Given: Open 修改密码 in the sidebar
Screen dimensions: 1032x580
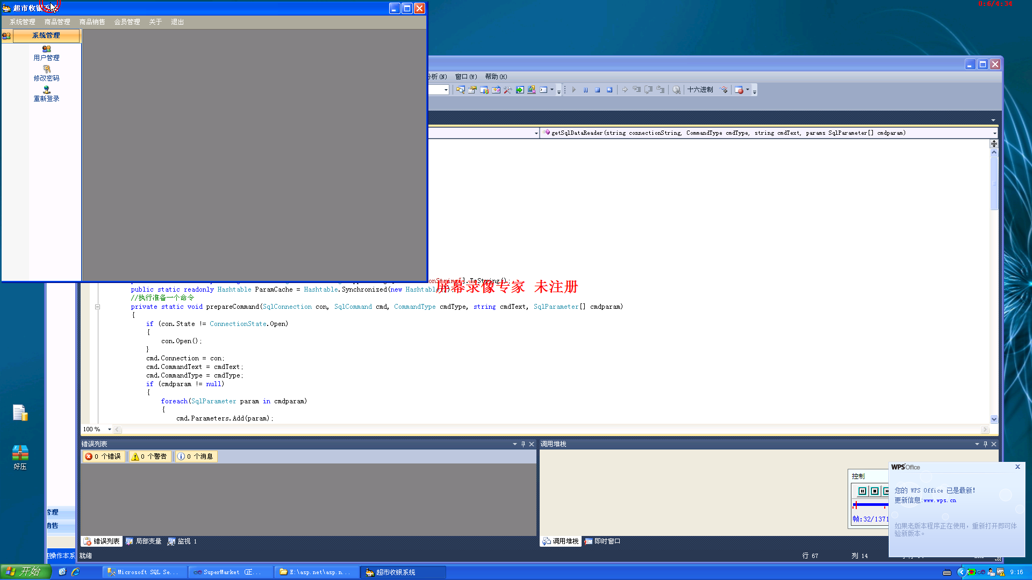Looking at the screenshot, I should [46, 74].
